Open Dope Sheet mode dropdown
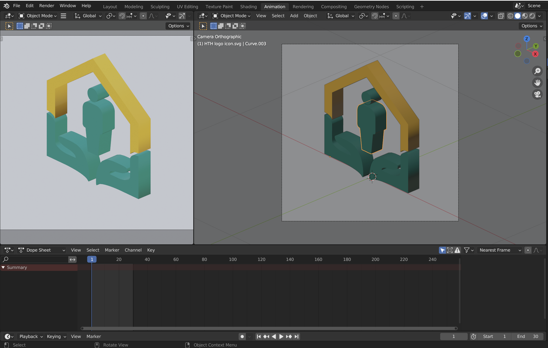Screen dimensions: 548x348 coord(42,250)
